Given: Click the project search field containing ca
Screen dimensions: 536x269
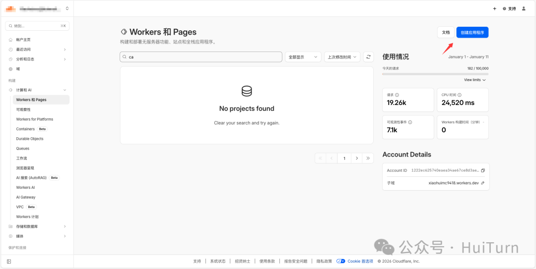Looking at the screenshot, I should (x=201, y=57).
